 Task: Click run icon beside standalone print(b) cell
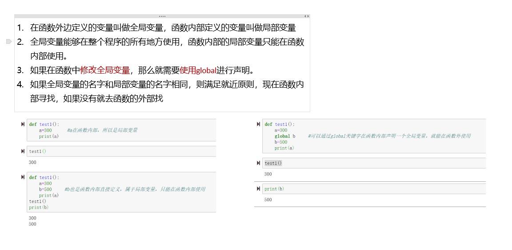coord(258,189)
